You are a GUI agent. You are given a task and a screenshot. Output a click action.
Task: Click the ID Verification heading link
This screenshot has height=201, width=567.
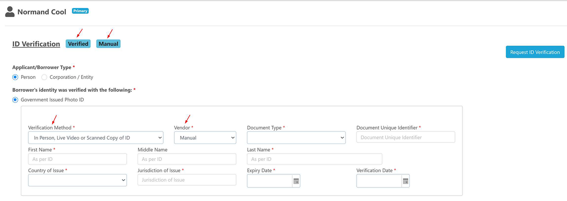[x=36, y=44]
